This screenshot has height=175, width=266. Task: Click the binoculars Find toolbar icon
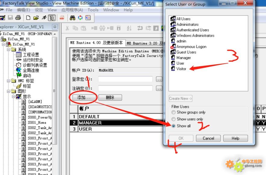pos(73,18)
